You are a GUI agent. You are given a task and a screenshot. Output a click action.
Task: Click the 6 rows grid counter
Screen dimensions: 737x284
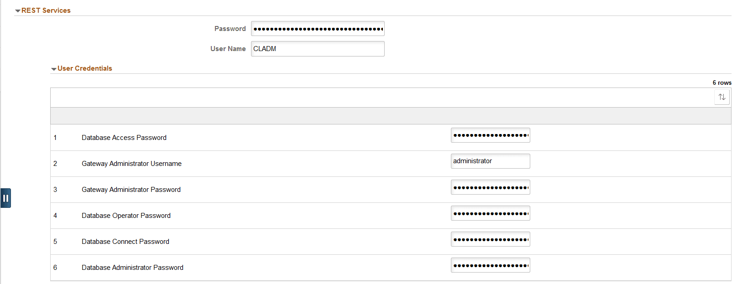(x=721, y=83)
